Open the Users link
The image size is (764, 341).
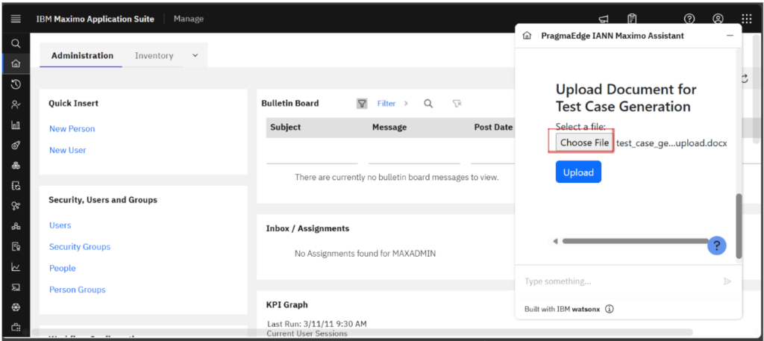pos(60,225)
